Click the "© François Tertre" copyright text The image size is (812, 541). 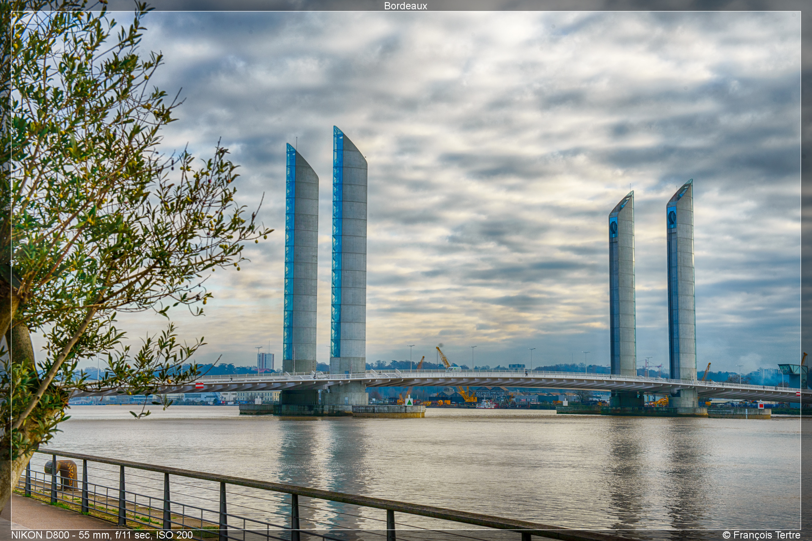(761, 535)
